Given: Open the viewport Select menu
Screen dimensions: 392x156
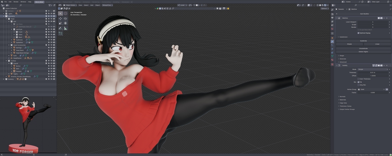Looking at the screenshot, I should (x=86, y=5).
